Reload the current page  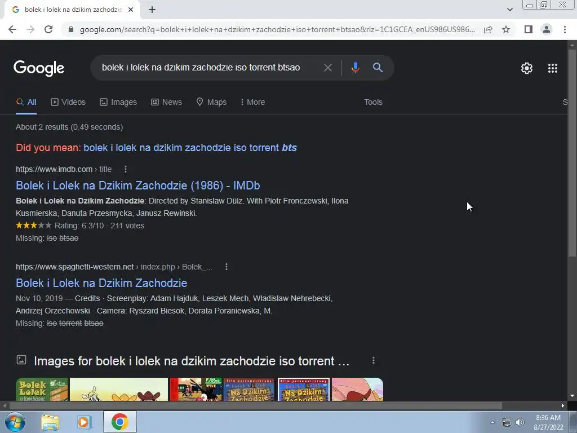click(x=48, y=29)
